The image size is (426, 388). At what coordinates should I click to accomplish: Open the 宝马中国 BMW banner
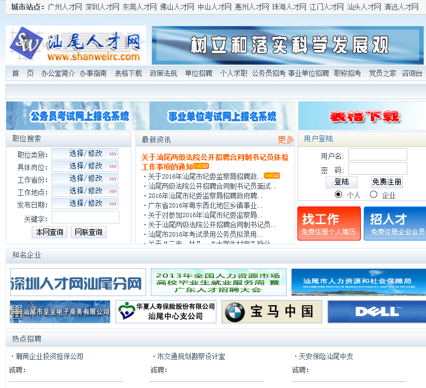(272, 312)
